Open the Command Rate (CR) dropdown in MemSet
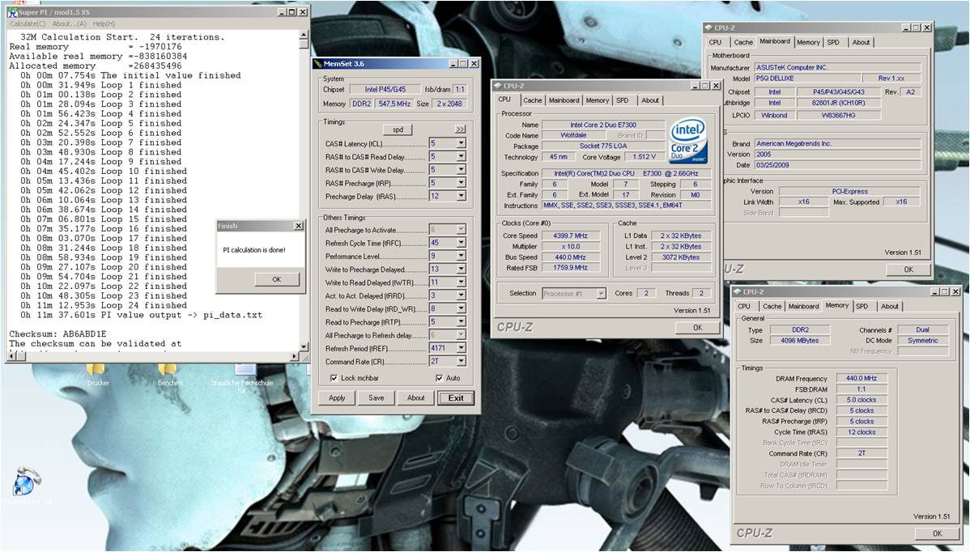Image resolution: width=970 pixels, height=552 pixels. click(461, 361)
